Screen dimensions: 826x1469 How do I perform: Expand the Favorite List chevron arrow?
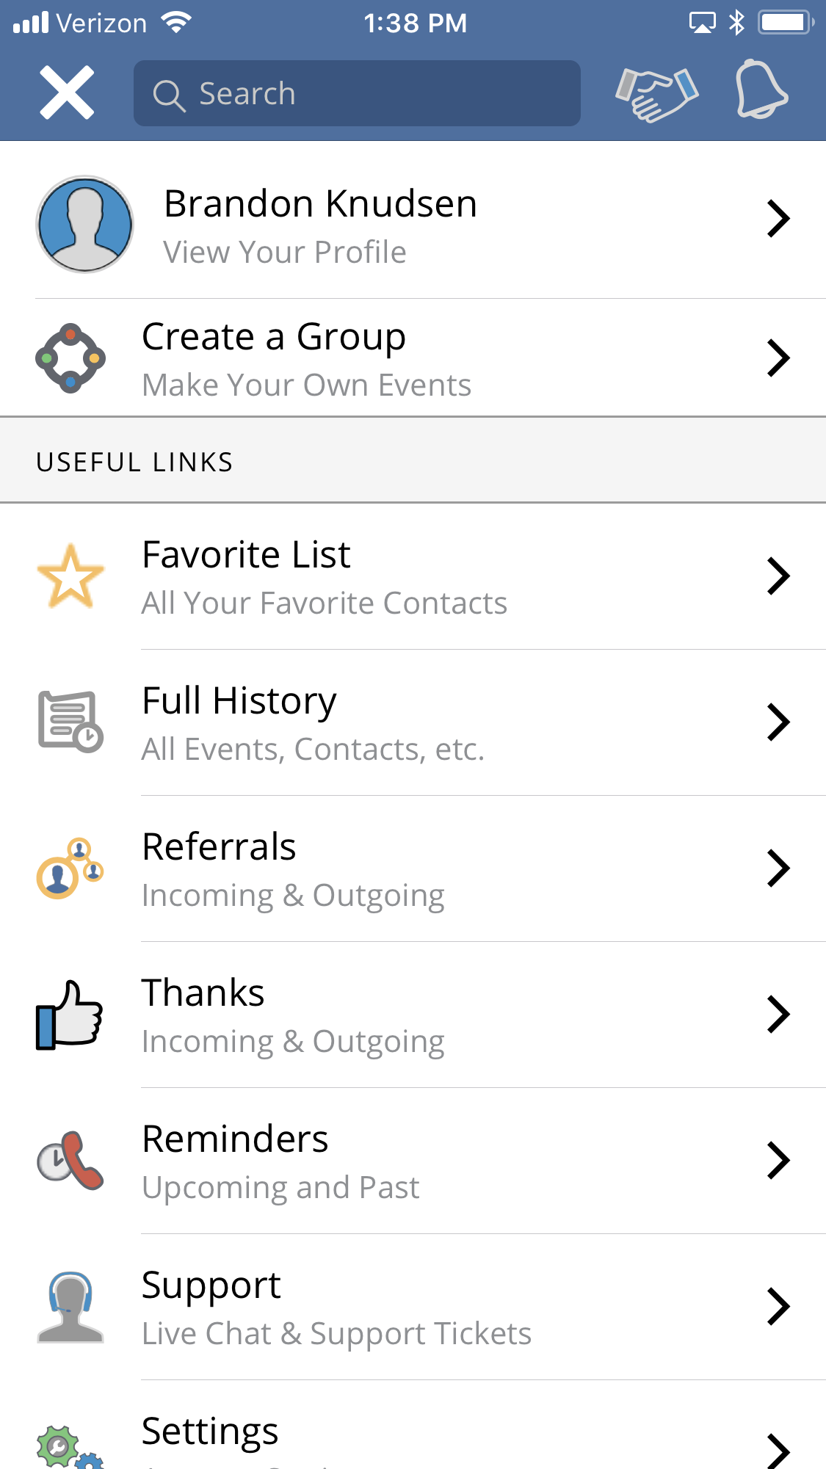pos(778,576)
